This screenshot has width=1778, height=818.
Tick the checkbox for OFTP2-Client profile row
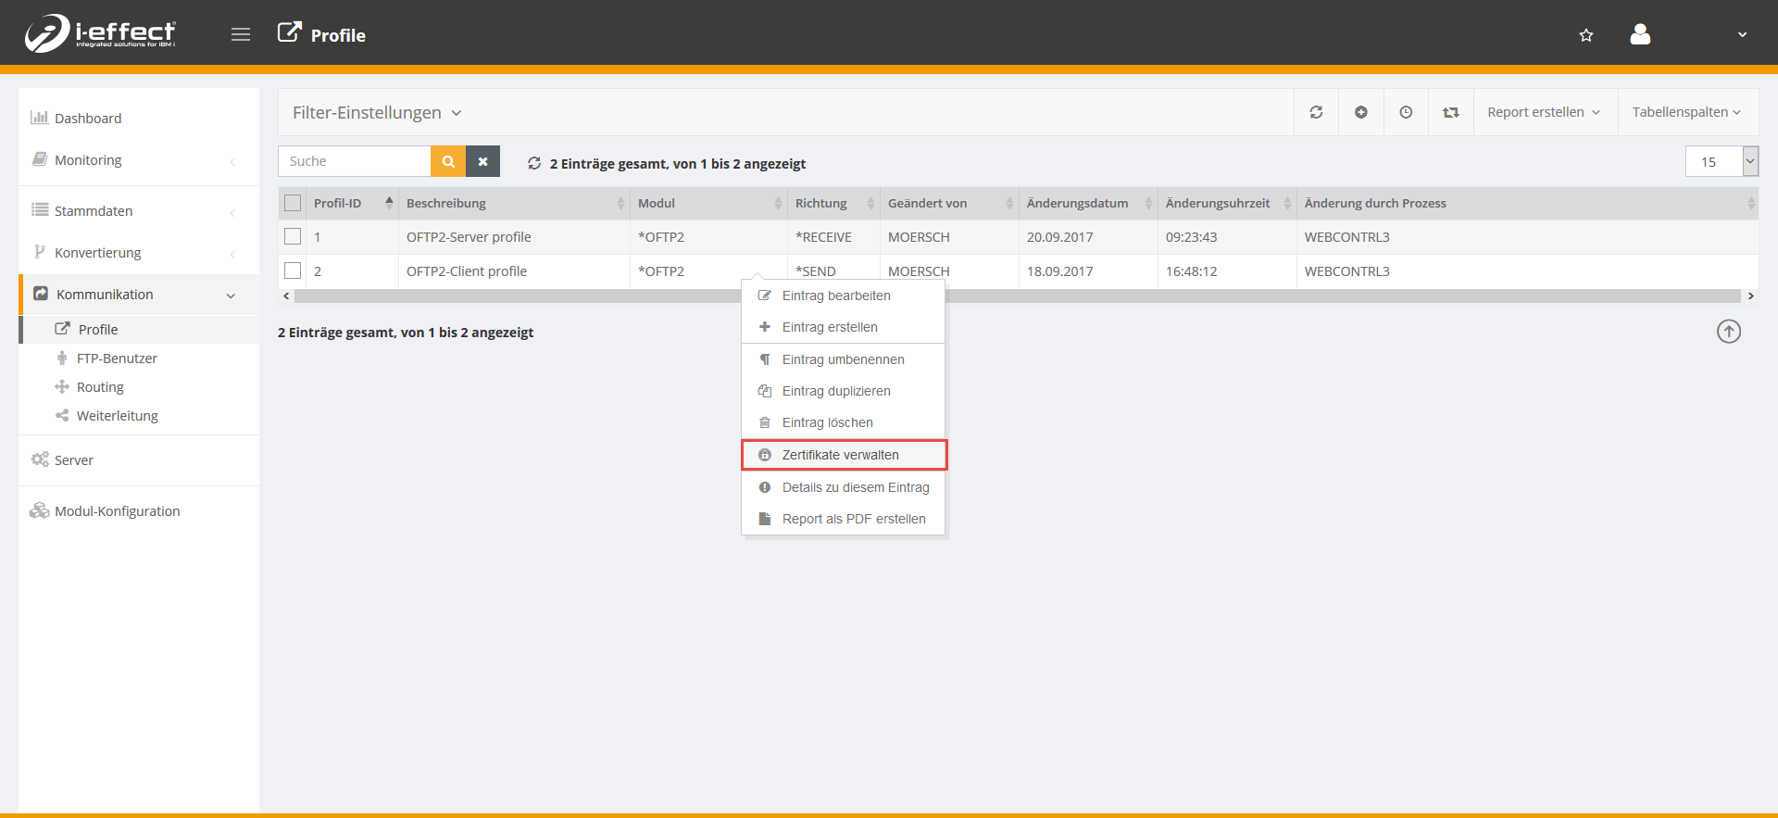pos(293,271)
